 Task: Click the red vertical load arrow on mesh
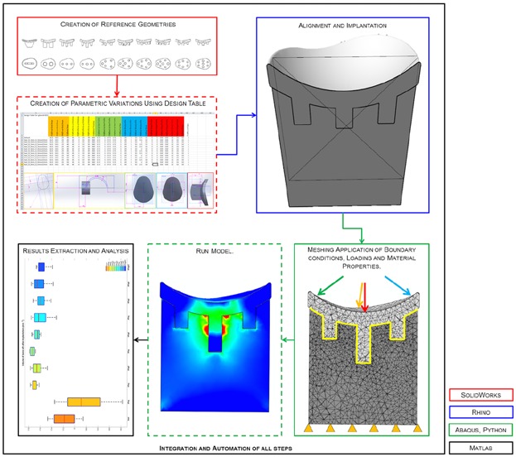click(x=364, y=297)
